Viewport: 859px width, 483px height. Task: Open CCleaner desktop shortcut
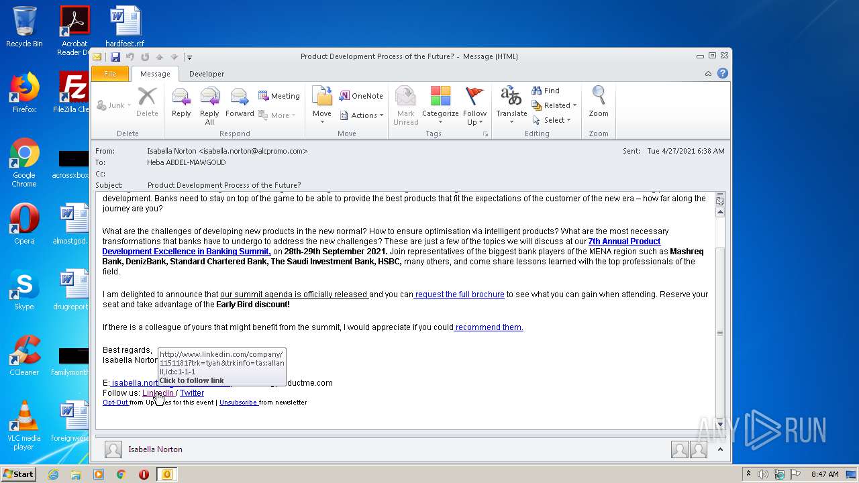pyautogui.click(x=24, y=356)
